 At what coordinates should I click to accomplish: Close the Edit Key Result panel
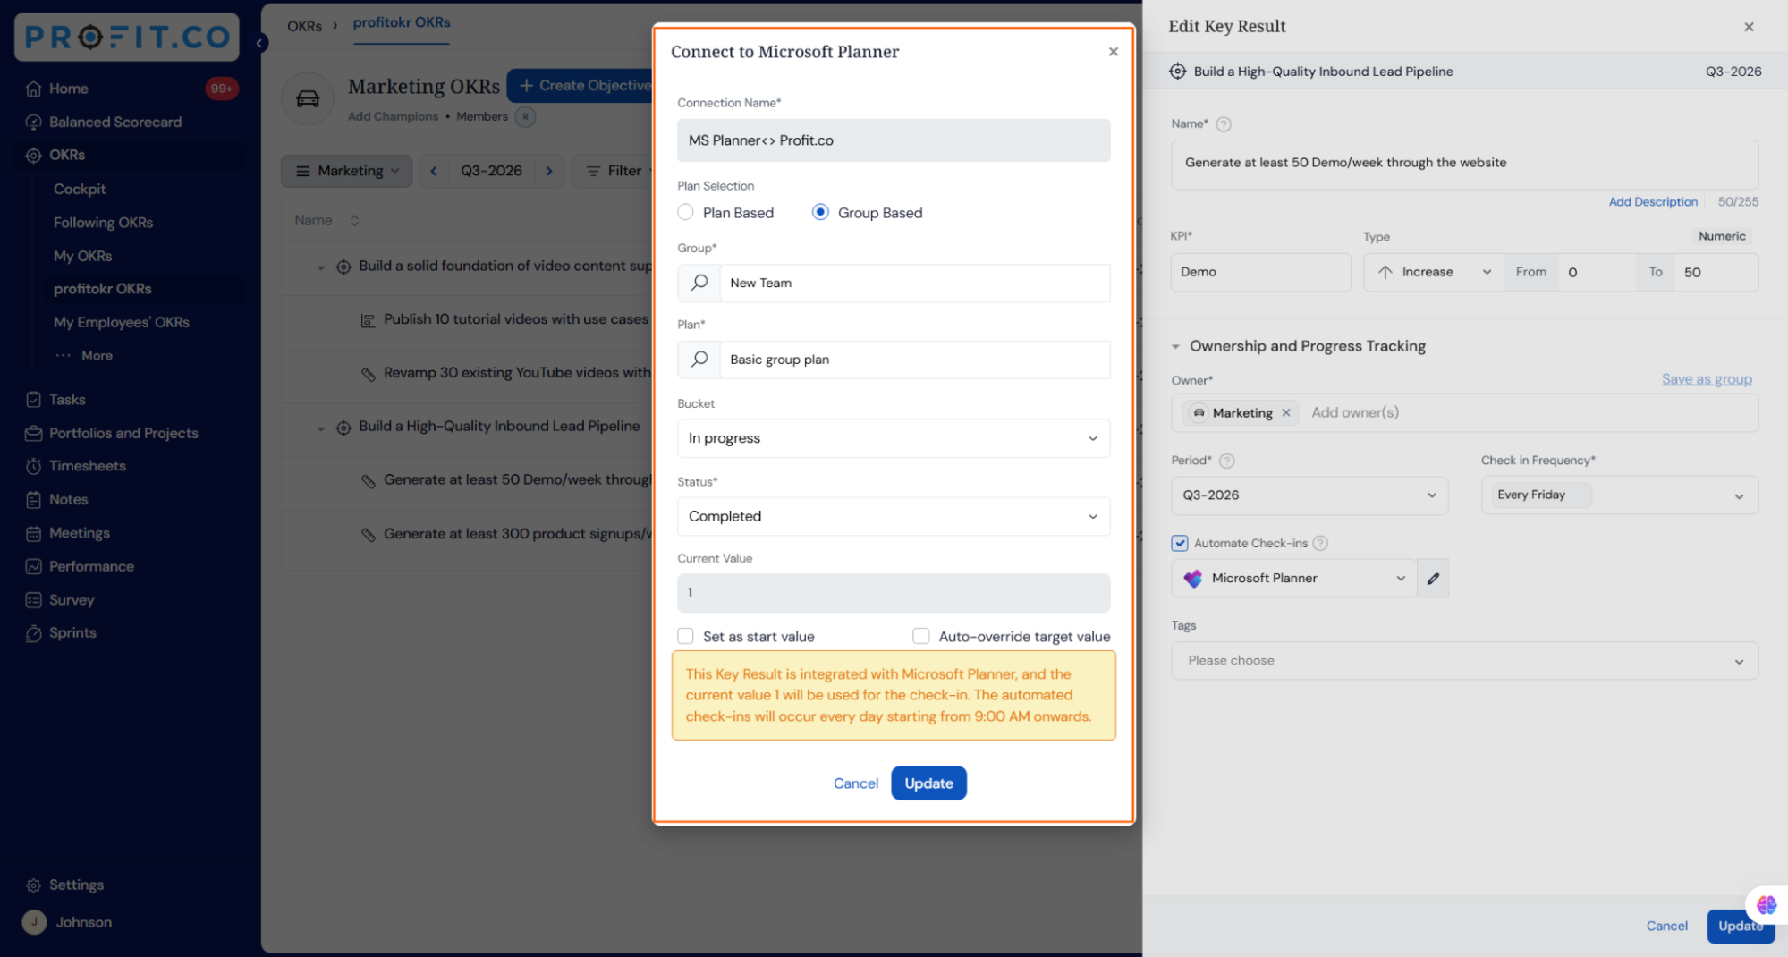1749,27
